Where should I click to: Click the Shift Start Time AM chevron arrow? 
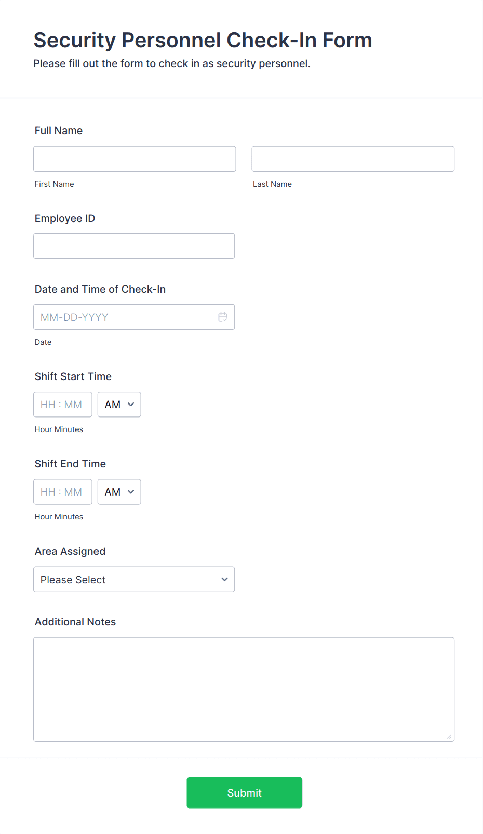pyautogui.click(x=131, y=405)
